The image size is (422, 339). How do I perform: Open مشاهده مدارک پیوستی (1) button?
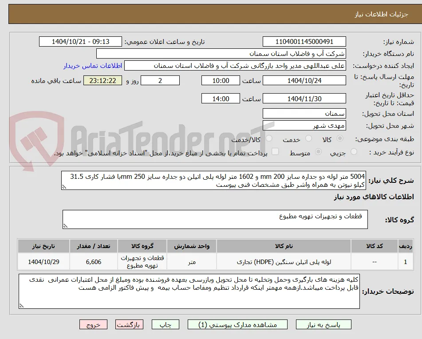point(237,324)
